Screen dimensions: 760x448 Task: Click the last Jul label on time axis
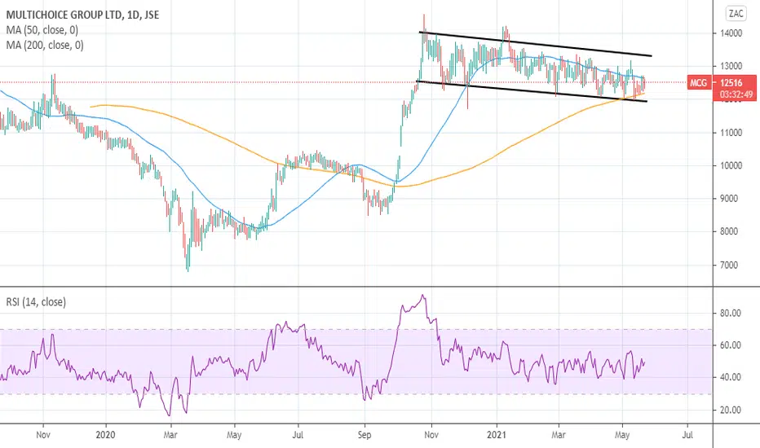(x=687, y=435)
